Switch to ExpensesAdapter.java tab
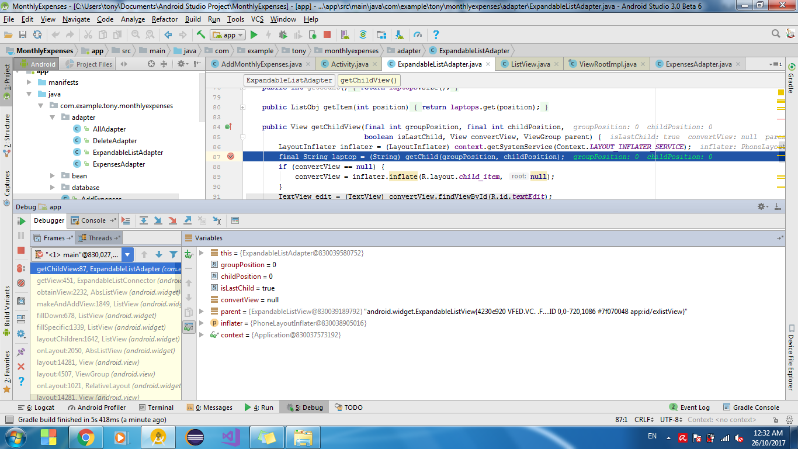The width and height of the screenshot is (798, 449). click(x=697, y=64)
